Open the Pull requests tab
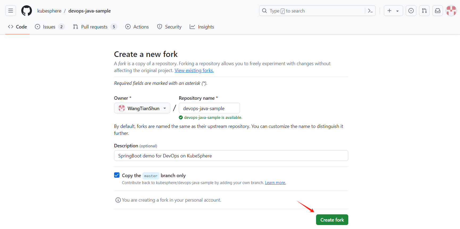This screenshot has width=460, height=229. coord(94,27)
